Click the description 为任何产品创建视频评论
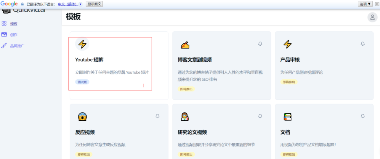Image resolution: width=380 pixels, height=159 pixels. pos(302,72)
